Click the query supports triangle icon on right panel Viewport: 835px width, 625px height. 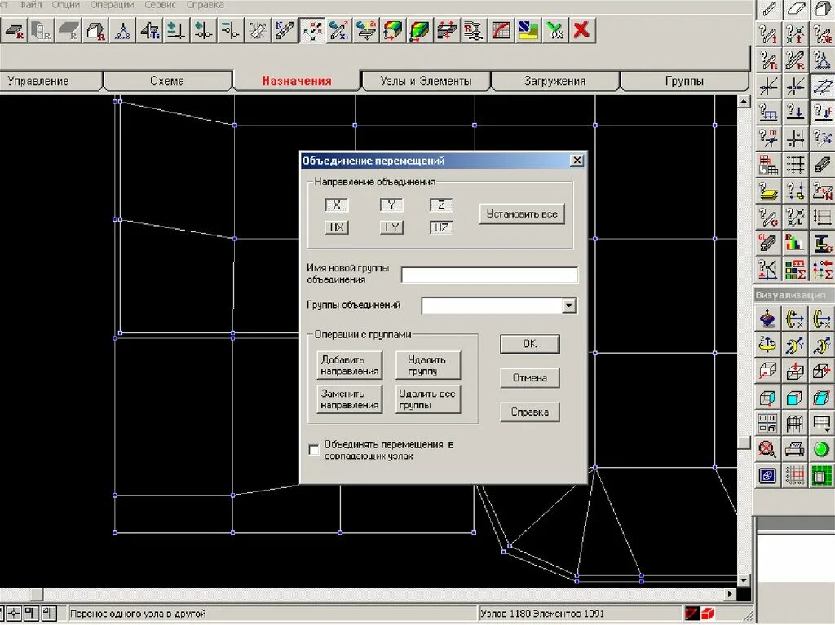[x=822, y=59]
